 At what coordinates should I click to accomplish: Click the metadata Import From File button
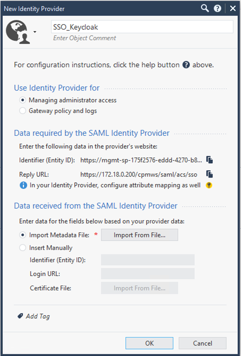pyautogui.click(x=139, y=235)
